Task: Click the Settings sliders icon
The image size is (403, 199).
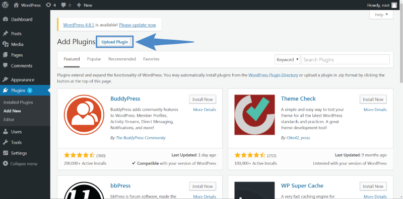Action: (6, 153)
